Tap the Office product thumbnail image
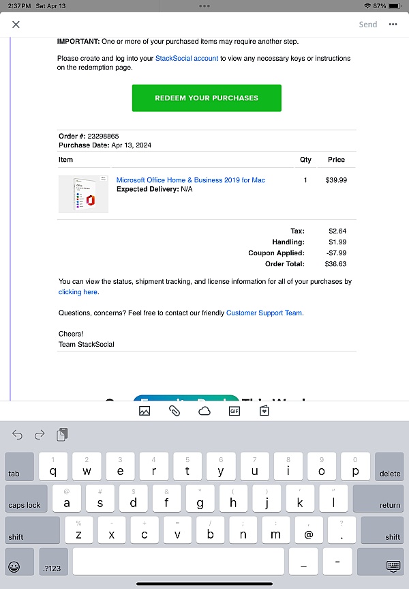The width and height of the screenshot is (409, 589). click(x=83, y=195)
